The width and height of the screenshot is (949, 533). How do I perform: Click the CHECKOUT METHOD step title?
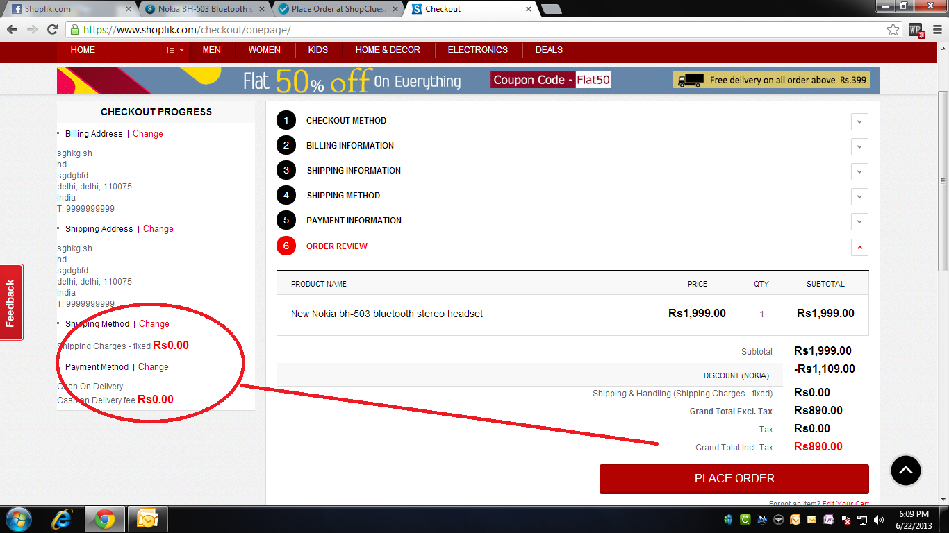pyautogui.click(x=346, y=121)
